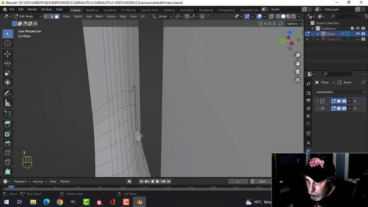Click Marker in timeline header

65,182
